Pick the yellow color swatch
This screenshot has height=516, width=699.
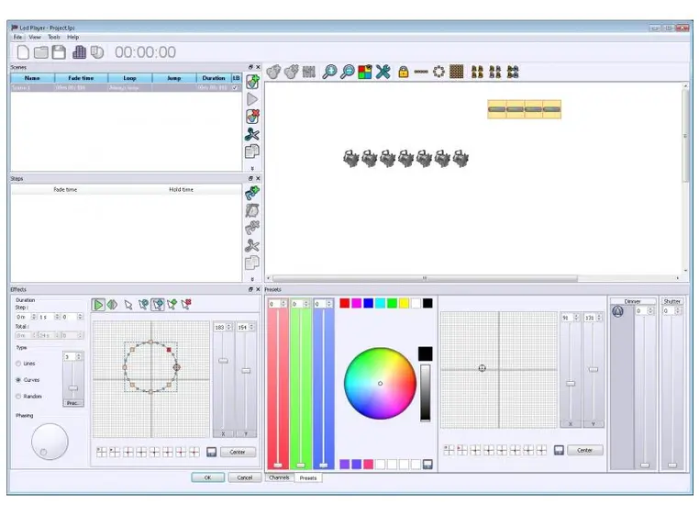tap(404, 303)
